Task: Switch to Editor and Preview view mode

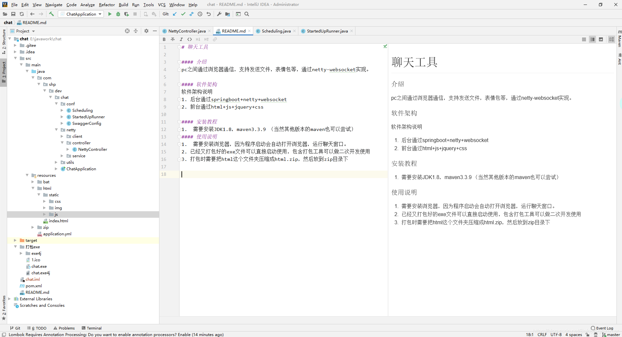Action: (x=592, y=39)
